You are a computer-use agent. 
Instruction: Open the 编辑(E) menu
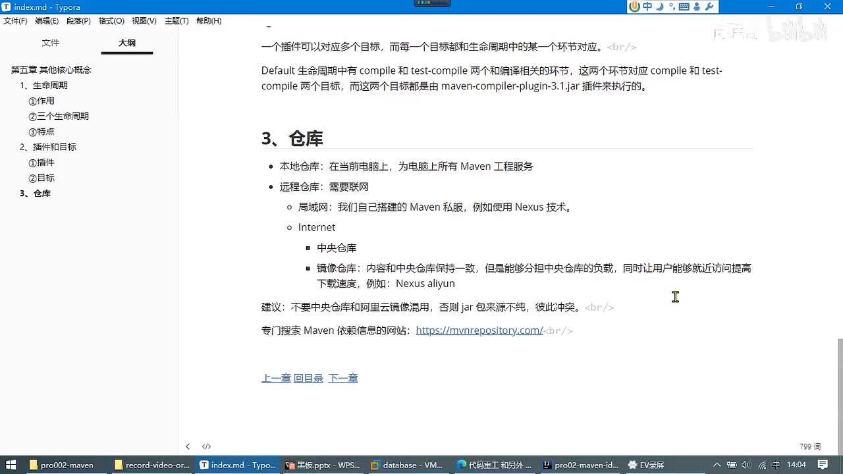pos(47,21)
